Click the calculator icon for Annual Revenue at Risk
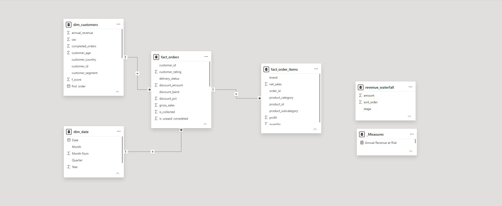 [x=362, y=143]
